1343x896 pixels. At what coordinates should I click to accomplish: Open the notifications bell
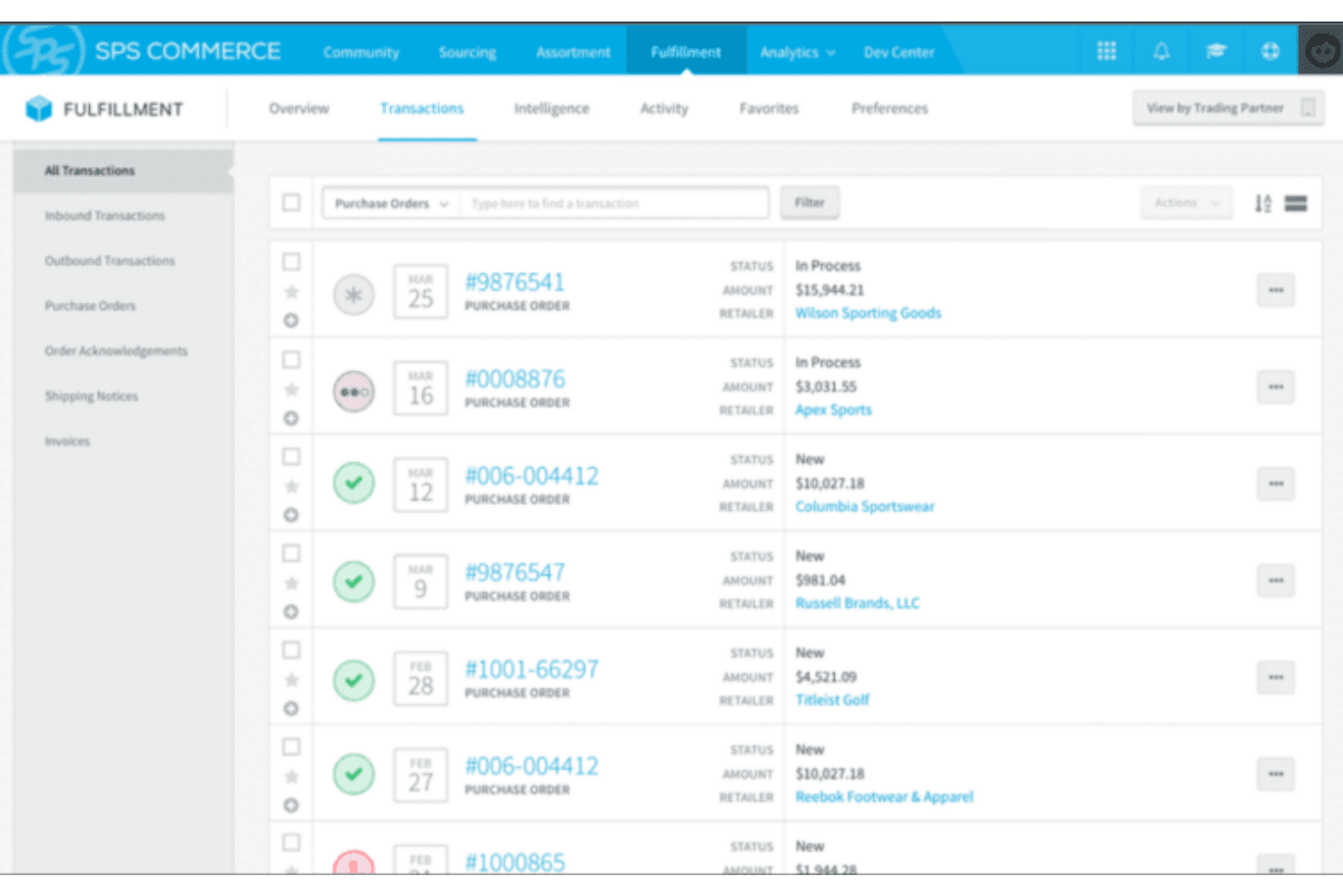1161,51
